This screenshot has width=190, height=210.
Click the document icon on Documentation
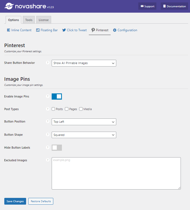coord(164,6)
